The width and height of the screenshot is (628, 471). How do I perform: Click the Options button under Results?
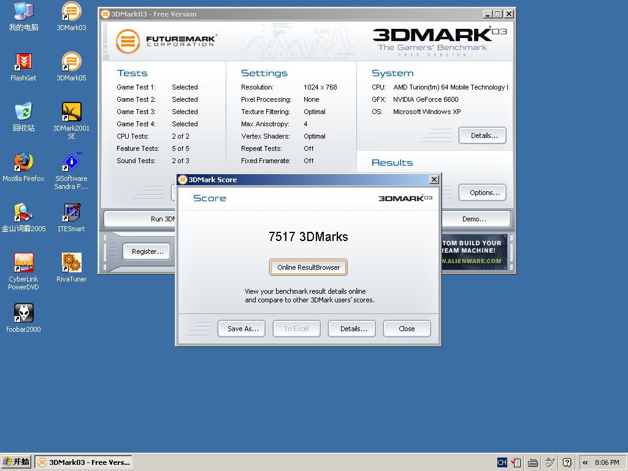pyautogui.click(x=483, y=193)
